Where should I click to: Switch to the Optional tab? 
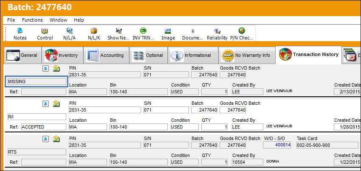coord(148,56)
